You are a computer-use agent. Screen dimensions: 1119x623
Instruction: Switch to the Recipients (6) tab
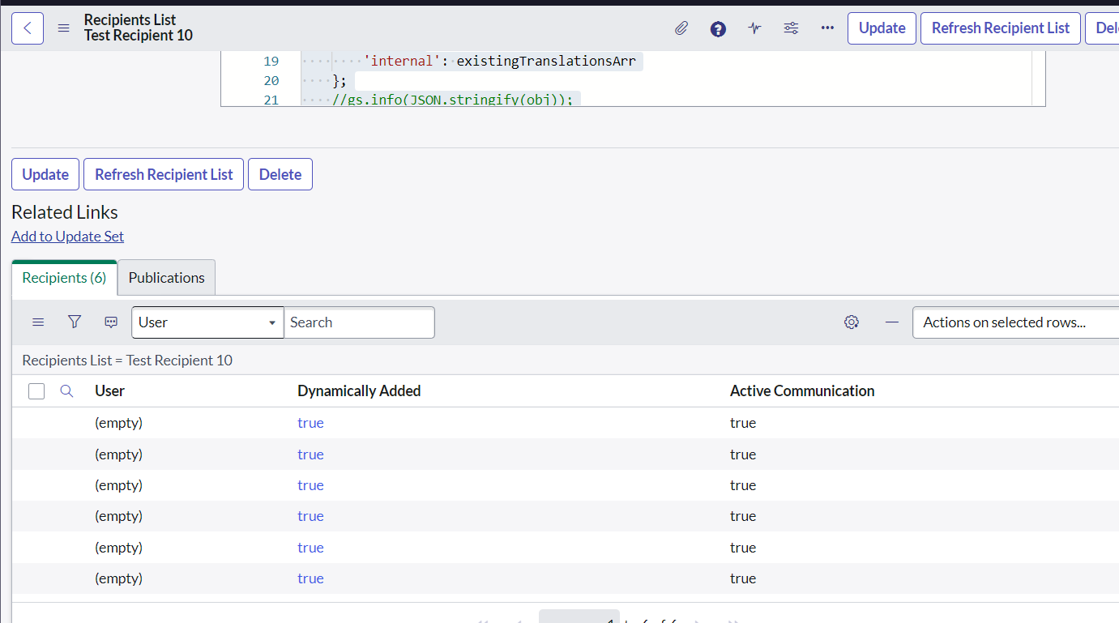pos(64,278)
